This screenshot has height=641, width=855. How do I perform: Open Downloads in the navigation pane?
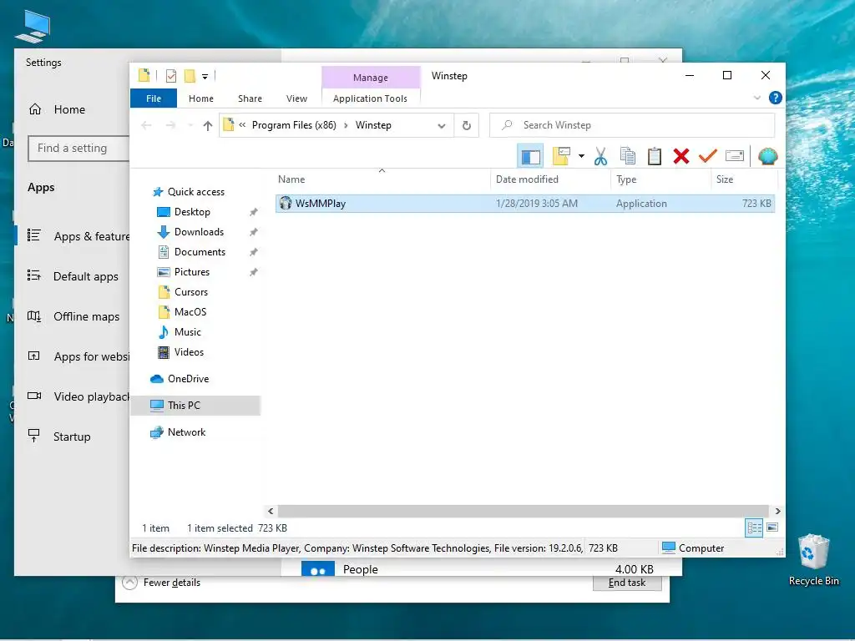pyautogui.click(x=199, y=232)
